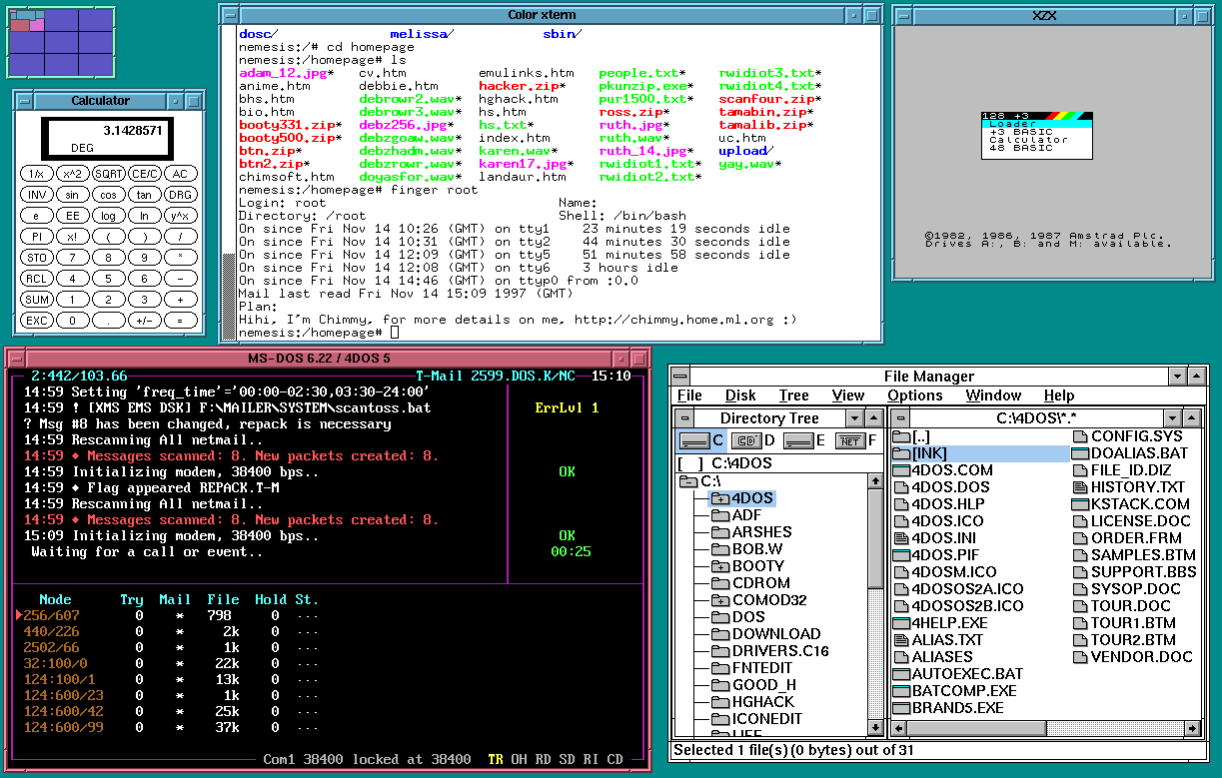
Task: Open the Tree menu
Action: (x=793, y=395)
